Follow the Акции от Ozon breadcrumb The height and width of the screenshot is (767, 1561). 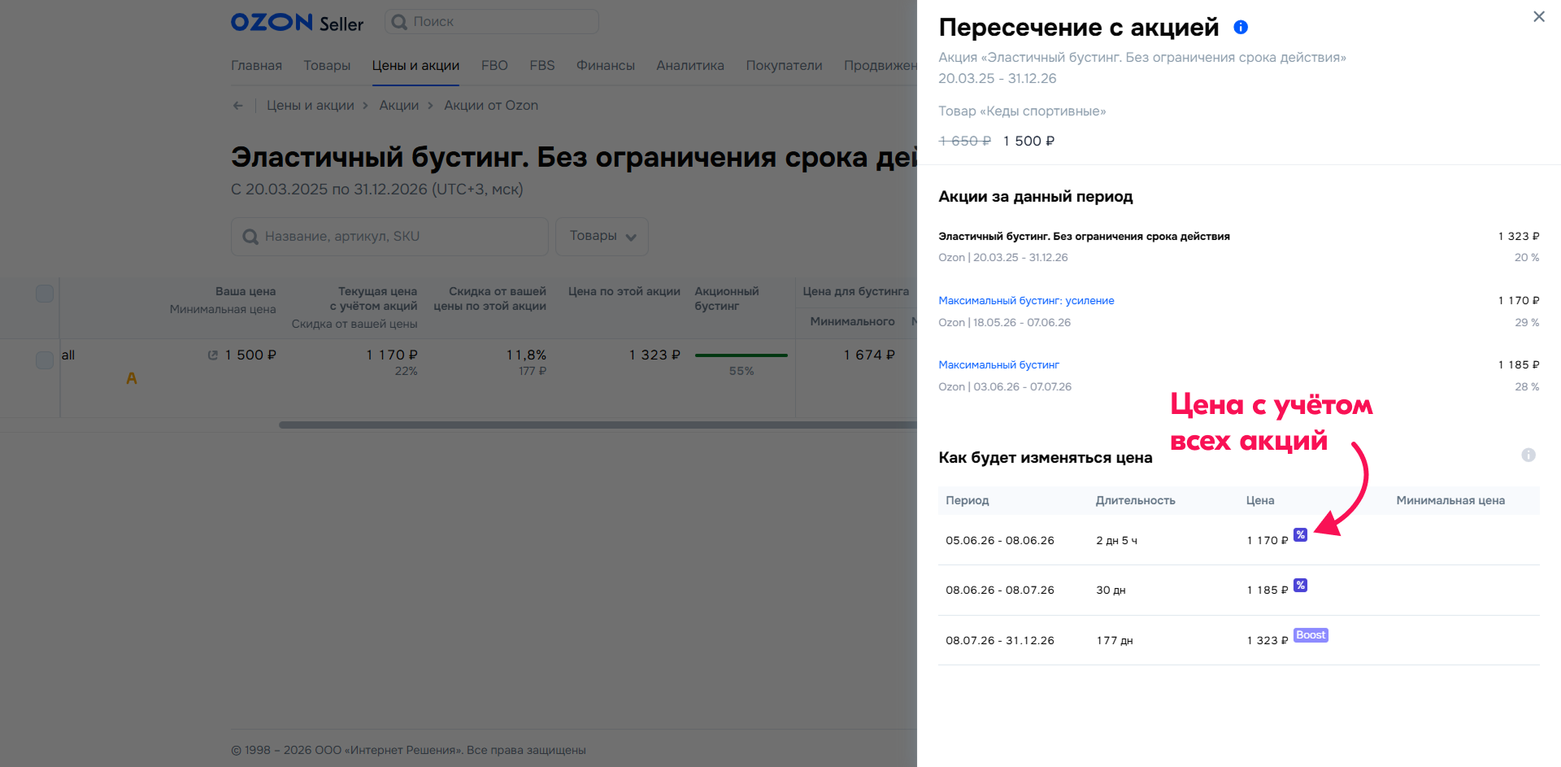click(491, 106)
